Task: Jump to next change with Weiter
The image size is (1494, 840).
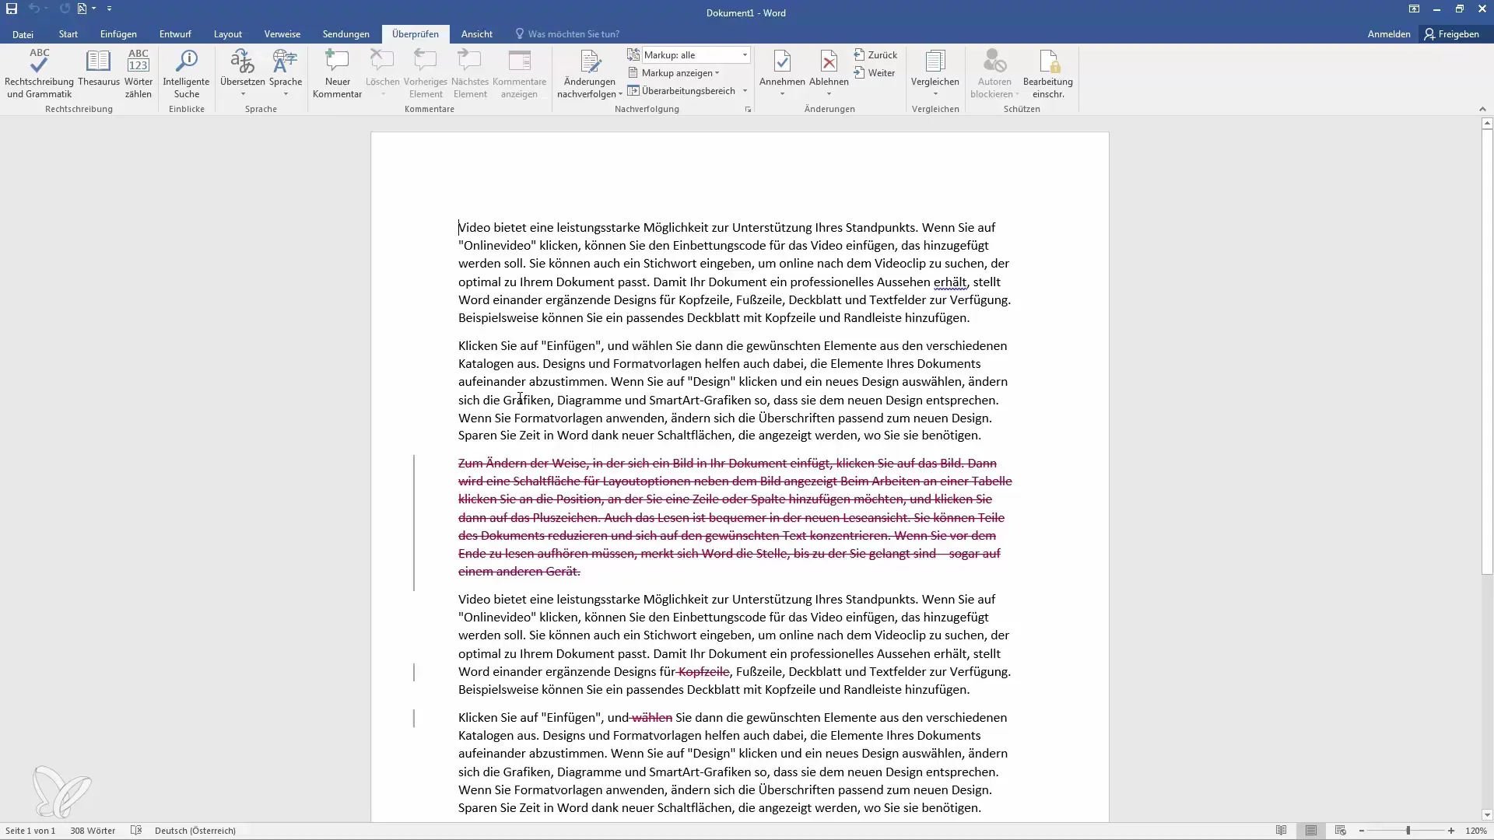Action: tap(875, 73)
